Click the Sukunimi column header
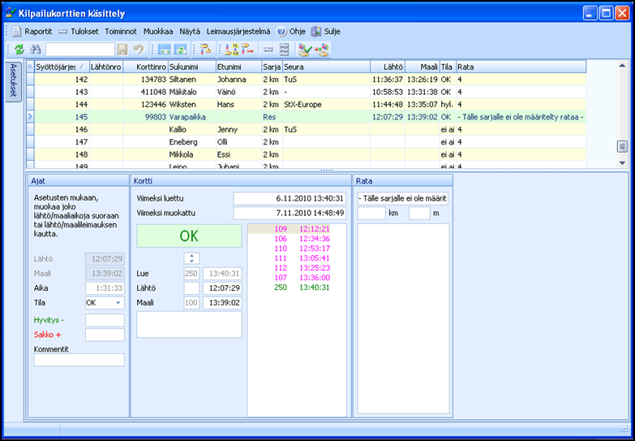Image resolution: width=635 pixels, height=441 pixels. pyautogui.click(x=192, y=67)
